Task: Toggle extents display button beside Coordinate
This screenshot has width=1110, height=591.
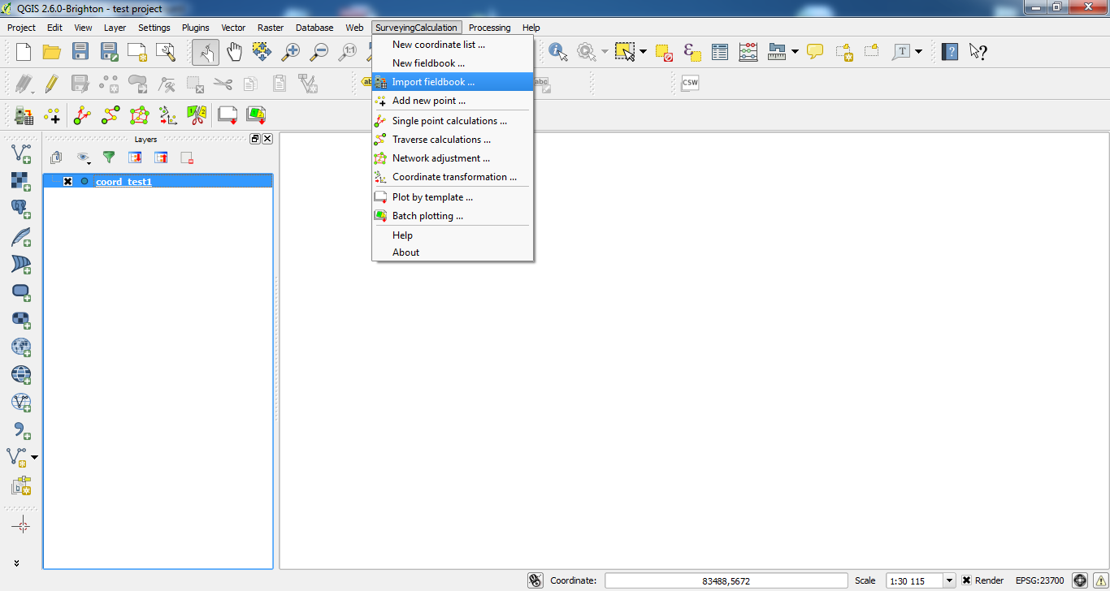Action: click(535, 580)
